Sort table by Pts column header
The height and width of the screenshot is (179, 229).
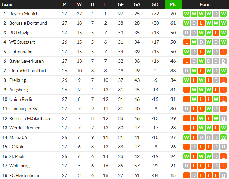(173, 4)
